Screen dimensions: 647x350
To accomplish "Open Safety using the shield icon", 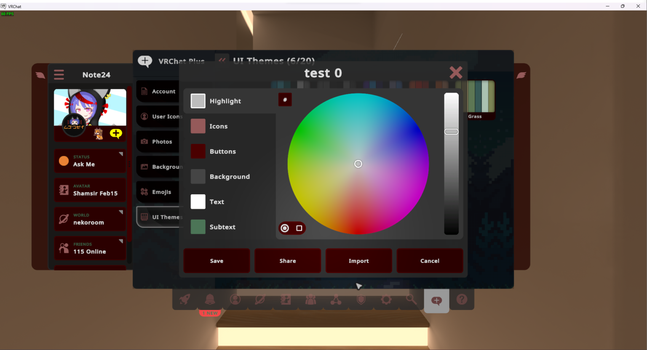I will [x=361, y=300].
